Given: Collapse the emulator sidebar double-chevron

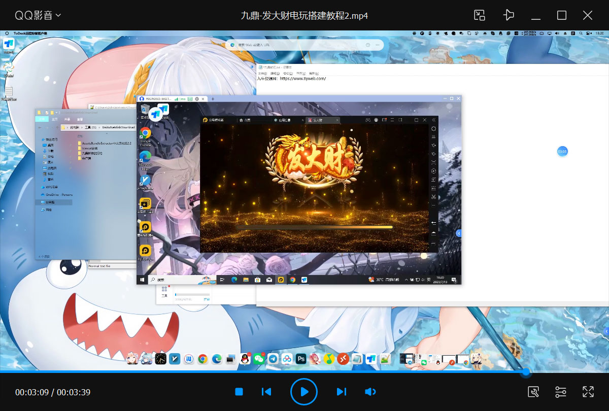Looking at the screenshot, I should point(433,120).
